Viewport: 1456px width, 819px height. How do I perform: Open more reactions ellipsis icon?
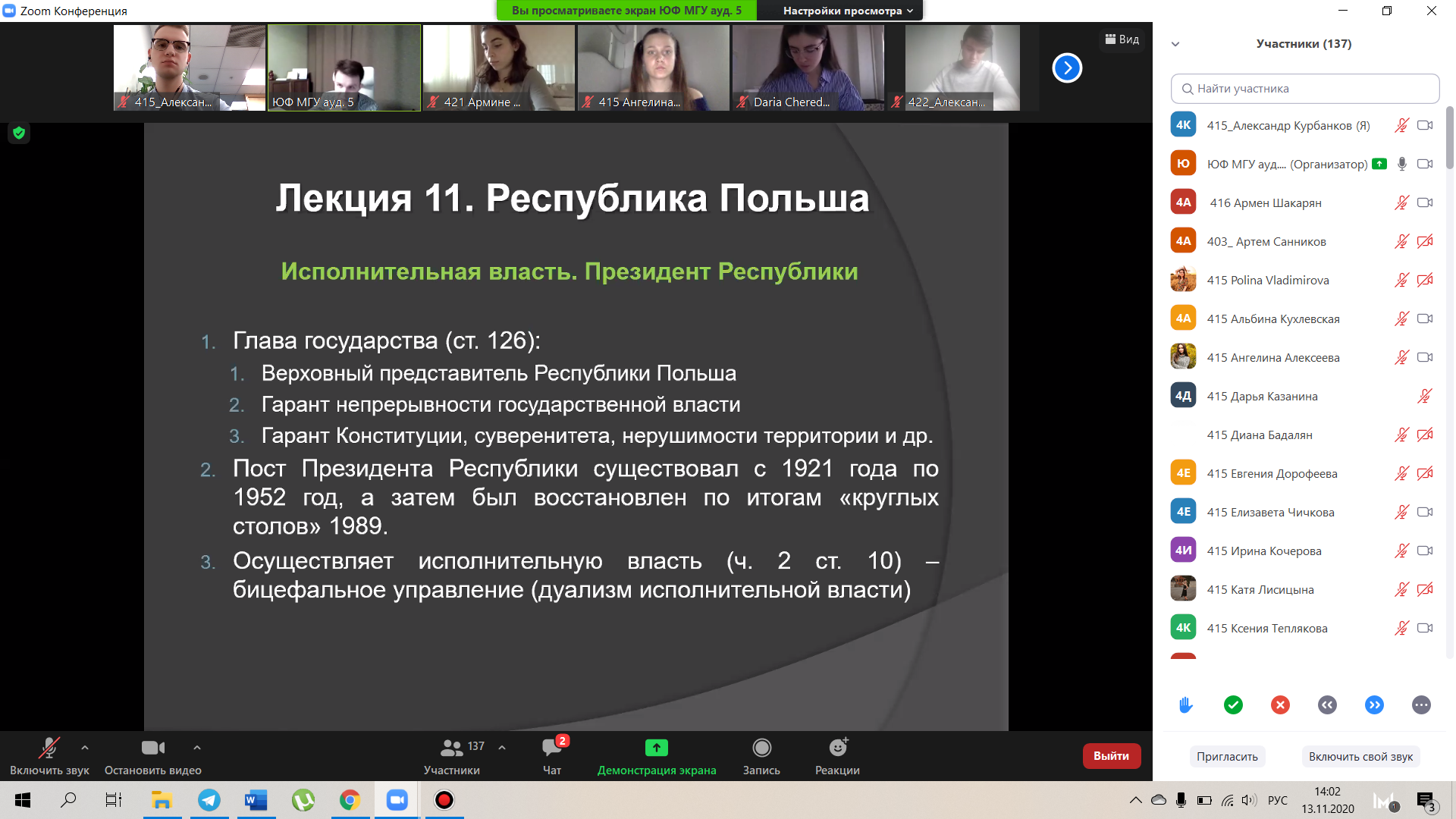coord(1421,705)
